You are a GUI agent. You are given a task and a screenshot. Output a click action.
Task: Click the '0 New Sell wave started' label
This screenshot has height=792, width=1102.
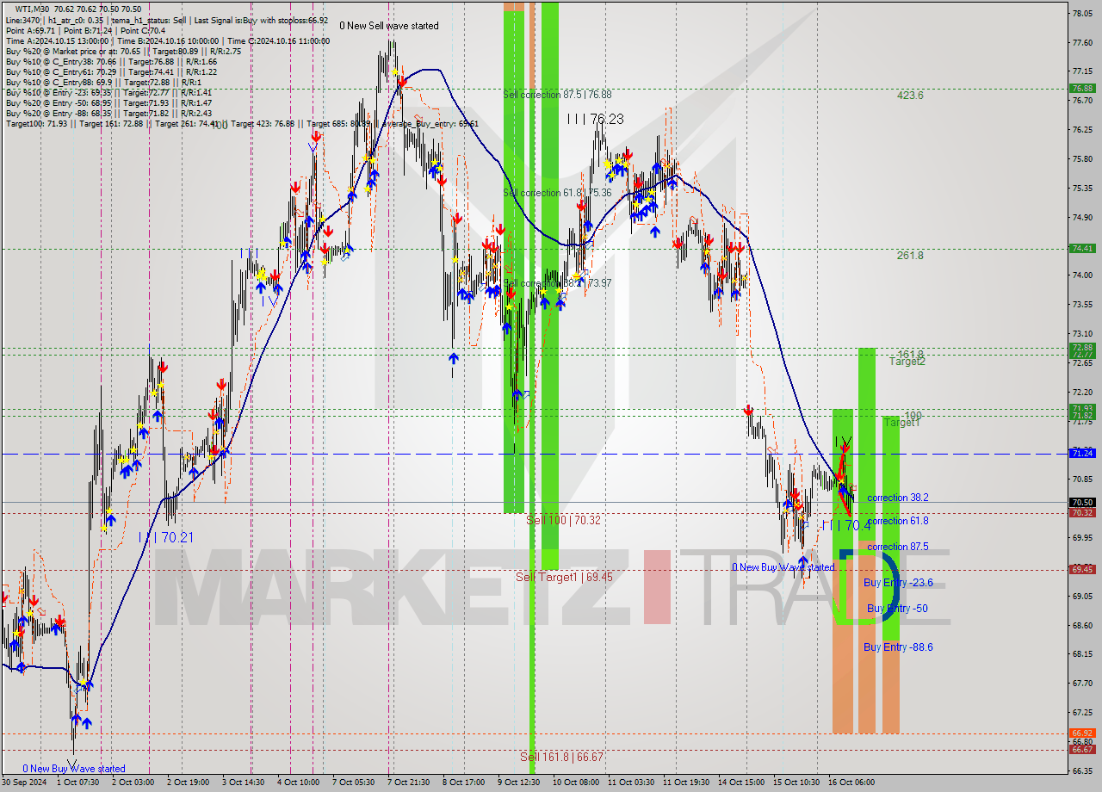click(389, 26)
